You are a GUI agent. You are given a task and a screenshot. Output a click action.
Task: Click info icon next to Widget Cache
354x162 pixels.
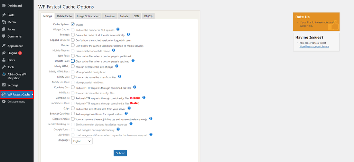point(118,29)
